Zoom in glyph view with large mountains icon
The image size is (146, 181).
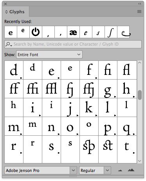(131, 170)
